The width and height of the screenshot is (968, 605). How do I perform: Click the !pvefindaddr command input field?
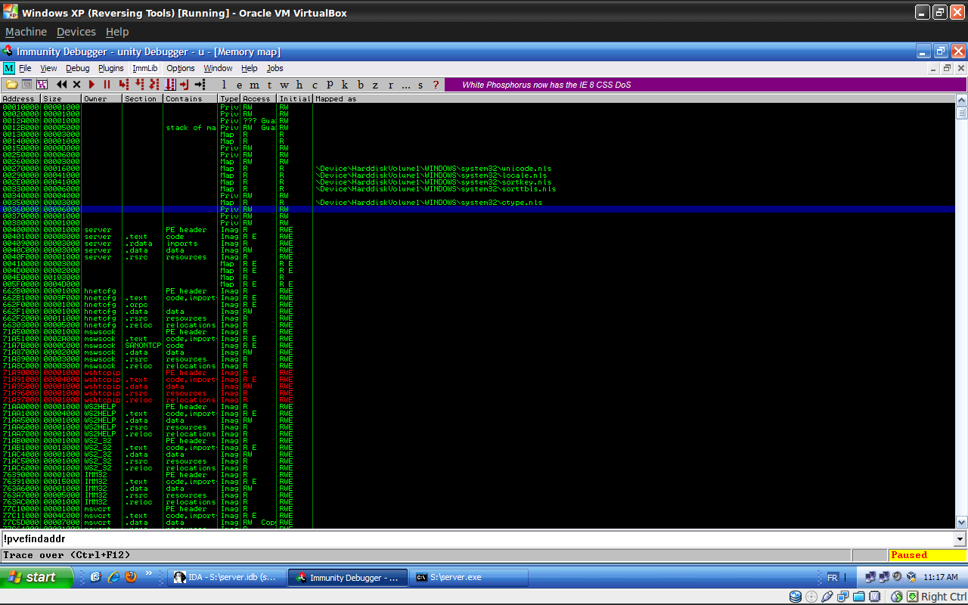tap(477, 539)
